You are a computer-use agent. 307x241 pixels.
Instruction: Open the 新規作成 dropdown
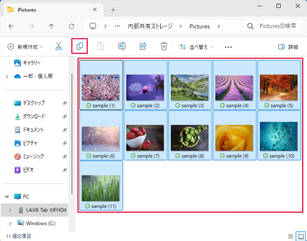click(x=25, y=47)
